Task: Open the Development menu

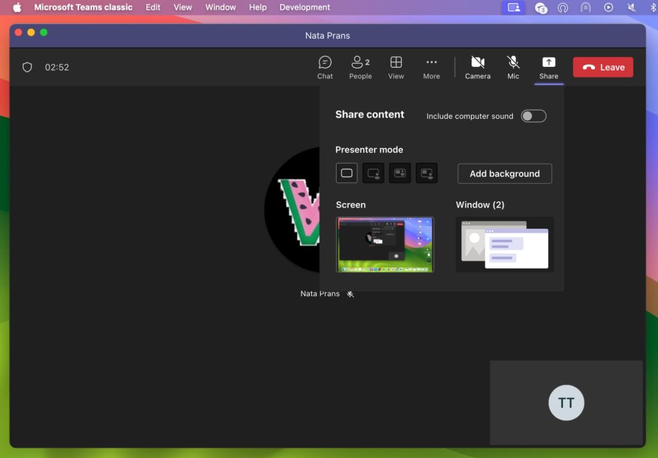Action: 305,7
